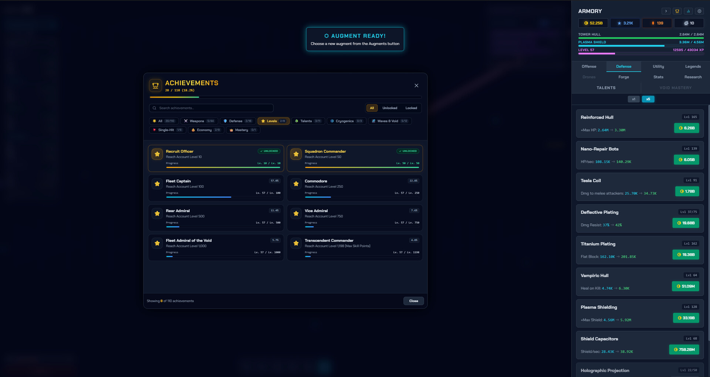Click the star icon on Squadron Commander achievement
This screenshot has height=377, width=710.
click(296, 154)
